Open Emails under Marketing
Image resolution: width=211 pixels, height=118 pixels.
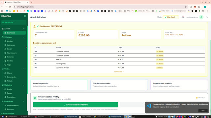coord(10,89)
